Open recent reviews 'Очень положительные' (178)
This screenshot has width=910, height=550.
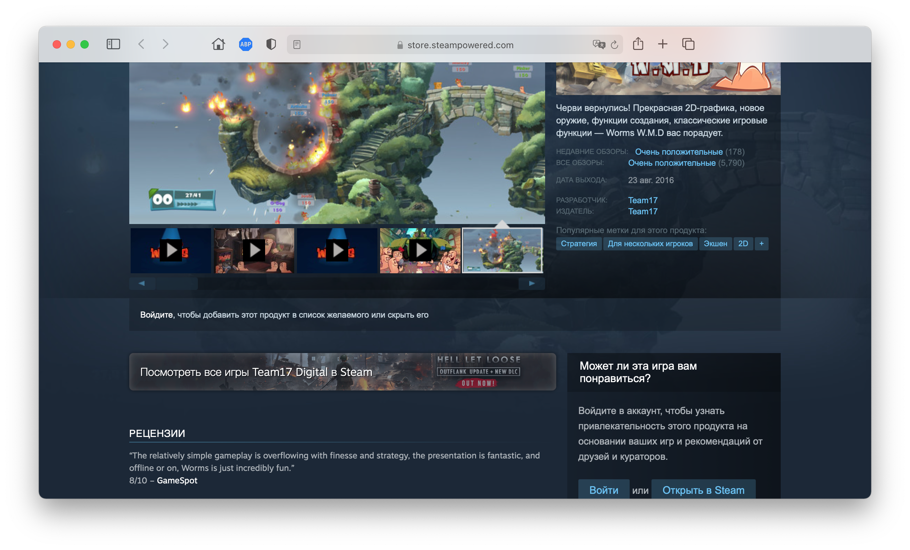(x=679, y=152)
